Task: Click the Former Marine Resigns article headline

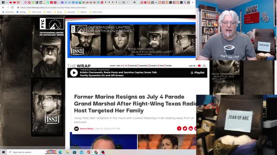Action: click(135, 104)
